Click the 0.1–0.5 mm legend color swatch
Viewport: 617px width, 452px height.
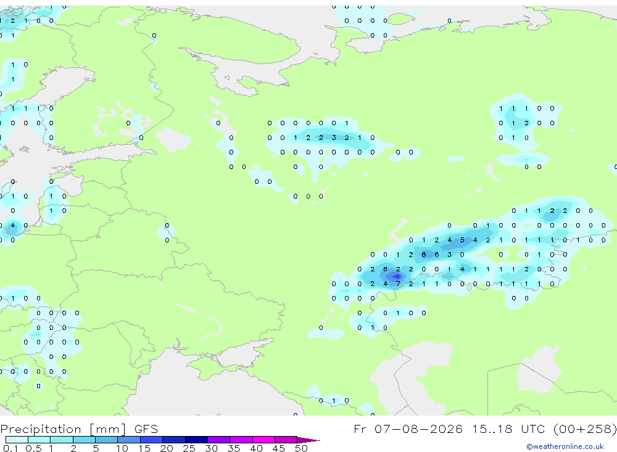tap(17, 440)
